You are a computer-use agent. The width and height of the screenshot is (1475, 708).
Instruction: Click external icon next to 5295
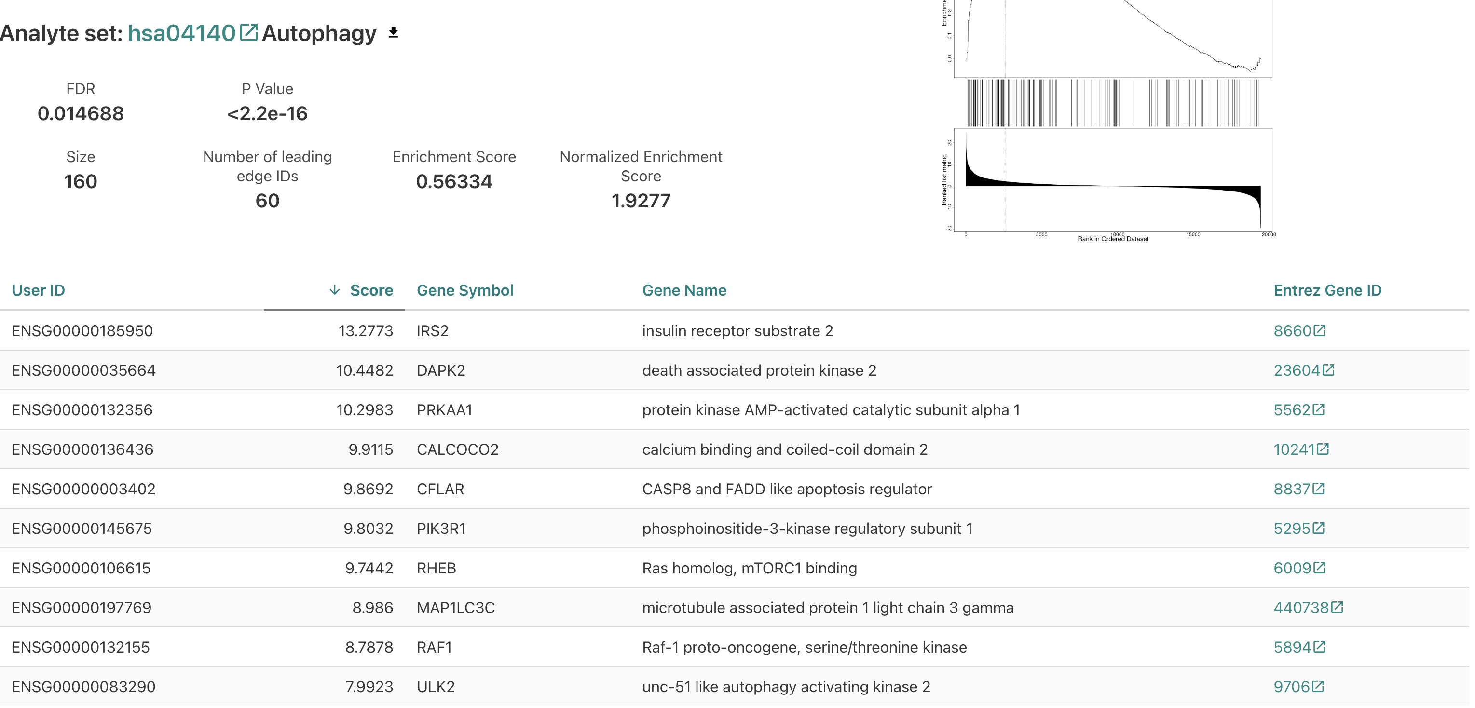point(1319,528)
